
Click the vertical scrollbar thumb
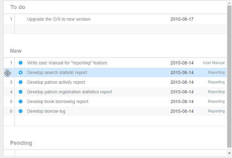[229, 77]
